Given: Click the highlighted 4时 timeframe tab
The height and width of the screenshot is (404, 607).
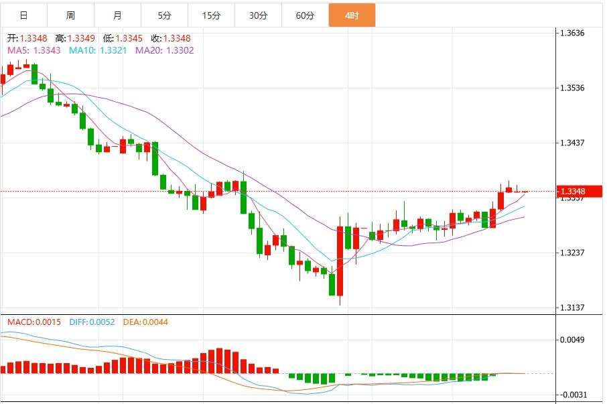Looking at the screenshot, I should coord(354,14).
